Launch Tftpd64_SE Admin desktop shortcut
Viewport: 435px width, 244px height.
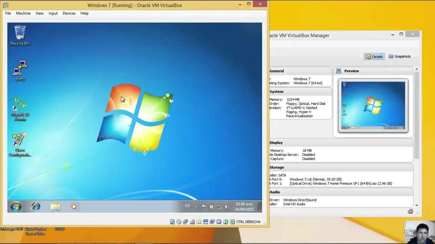click(20, 109)
